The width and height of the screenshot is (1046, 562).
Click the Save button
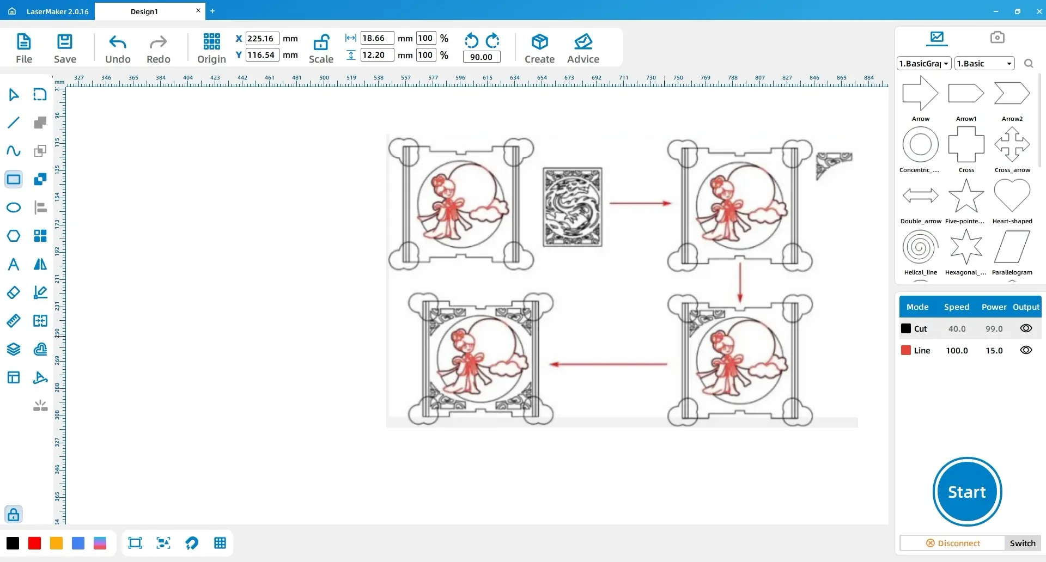tap(65, 48)
